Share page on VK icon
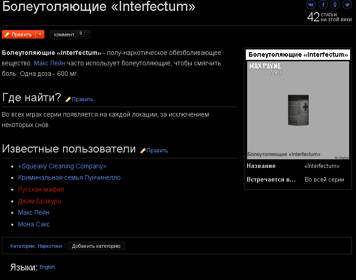This screenshot has height=280, width=356. coord(311,5)
